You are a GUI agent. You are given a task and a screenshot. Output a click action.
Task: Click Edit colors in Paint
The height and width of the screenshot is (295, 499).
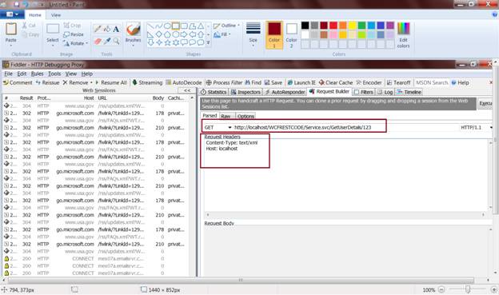(x=403, y=35)
